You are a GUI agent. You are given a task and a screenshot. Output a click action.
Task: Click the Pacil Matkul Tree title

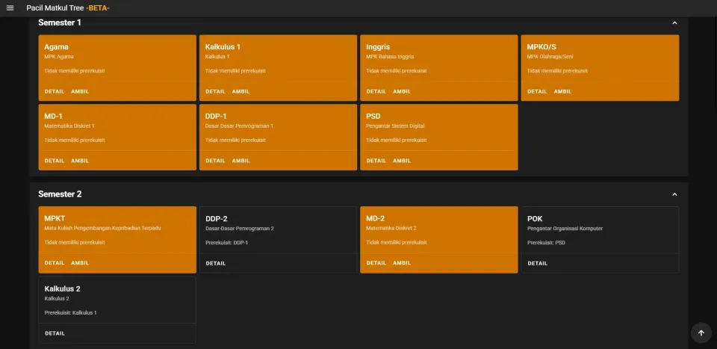tap(55, 7)
